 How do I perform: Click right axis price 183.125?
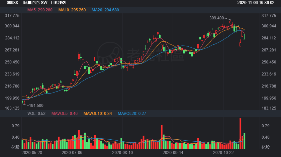click(269, 108)
